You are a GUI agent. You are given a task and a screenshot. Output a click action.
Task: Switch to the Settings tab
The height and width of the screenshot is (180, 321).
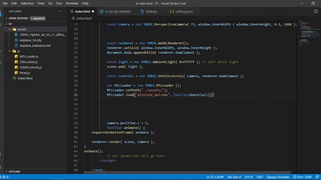[x=151, y=11]
